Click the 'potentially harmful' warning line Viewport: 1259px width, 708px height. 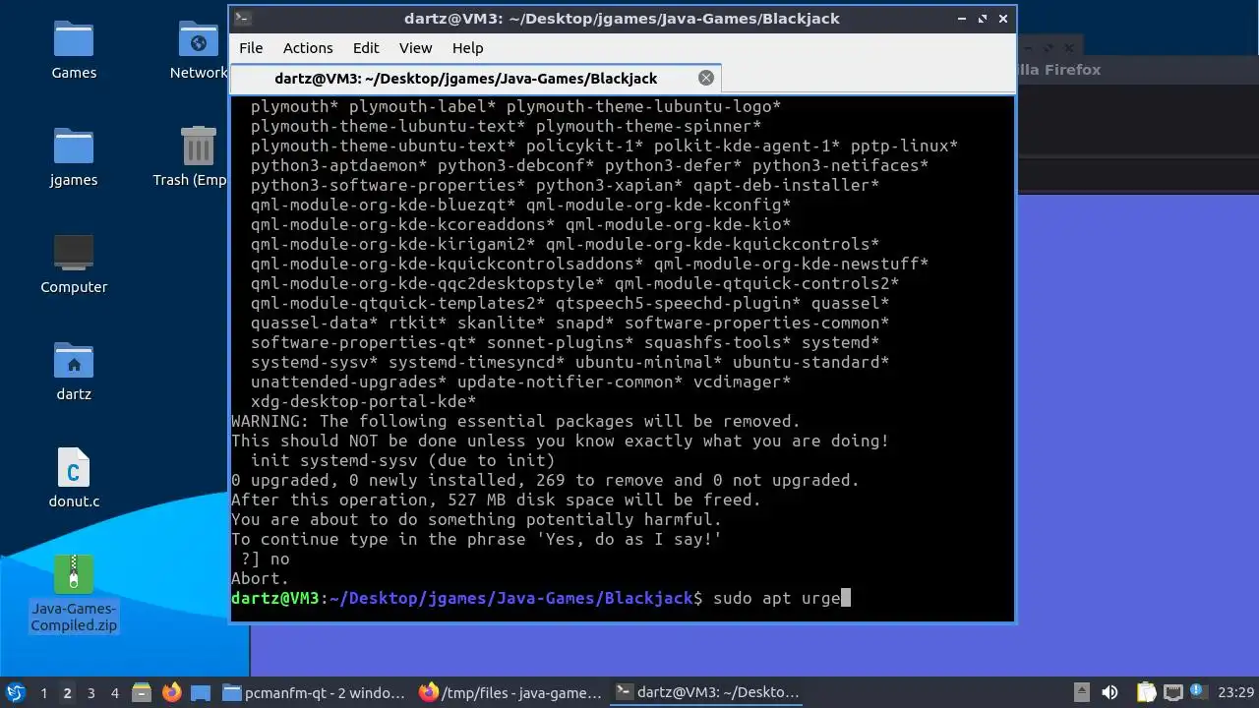point(477,519)
